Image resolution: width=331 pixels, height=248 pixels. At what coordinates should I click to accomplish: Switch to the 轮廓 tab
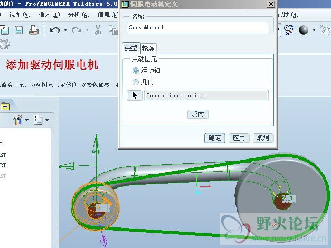coord(148,48)
